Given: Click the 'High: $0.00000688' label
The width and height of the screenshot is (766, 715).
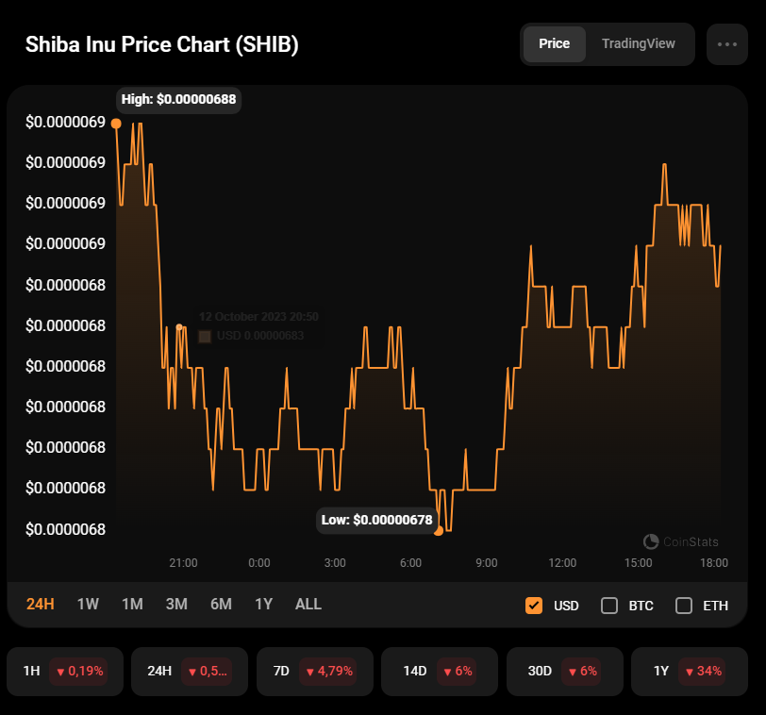Looking at the screenshot, I should coord(179,99).
